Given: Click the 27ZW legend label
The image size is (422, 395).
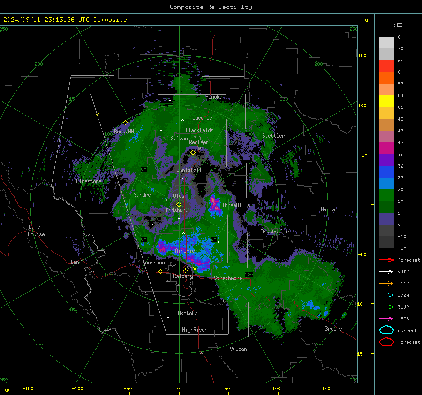Looking at the screenshot, I should (x=403, y=295).
